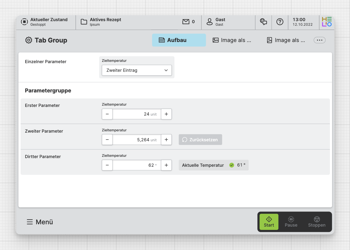
Task: Click the Aktueller Zustand stop status icon
Action: click(24, 22)
